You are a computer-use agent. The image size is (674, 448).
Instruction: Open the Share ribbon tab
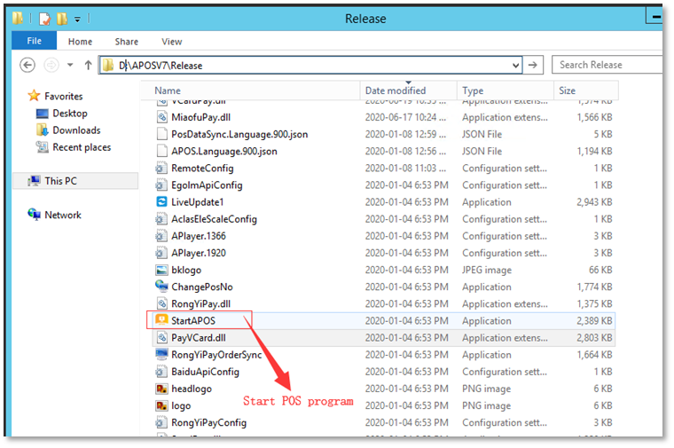pos(126,42)
